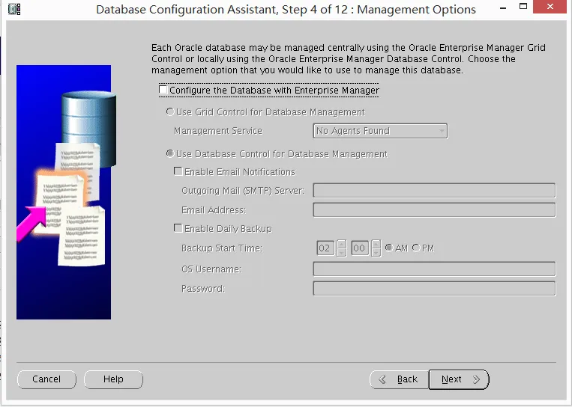Viewport: 572px width, 407px height.
Task: Click the backup hour field showing 02
Action: (x=325, y=248)
